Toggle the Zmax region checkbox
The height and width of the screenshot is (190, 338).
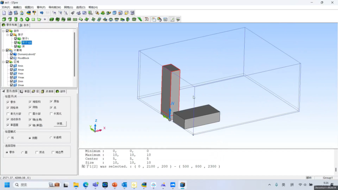point(11,85)
